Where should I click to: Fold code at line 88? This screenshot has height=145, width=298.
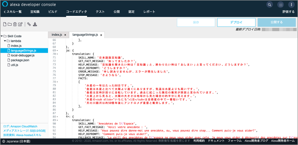pos(57,117)
